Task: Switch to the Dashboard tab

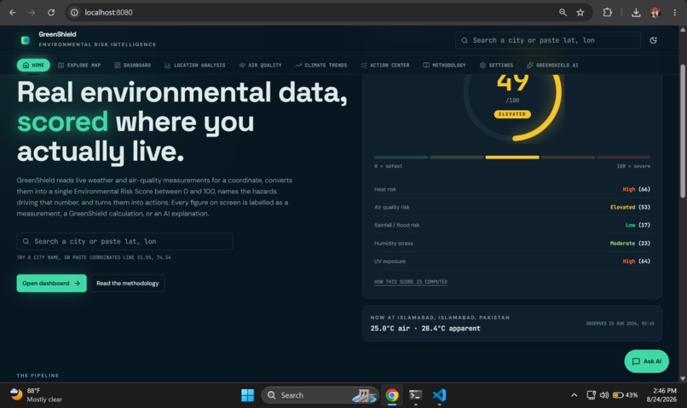Action: coord(133,66)
